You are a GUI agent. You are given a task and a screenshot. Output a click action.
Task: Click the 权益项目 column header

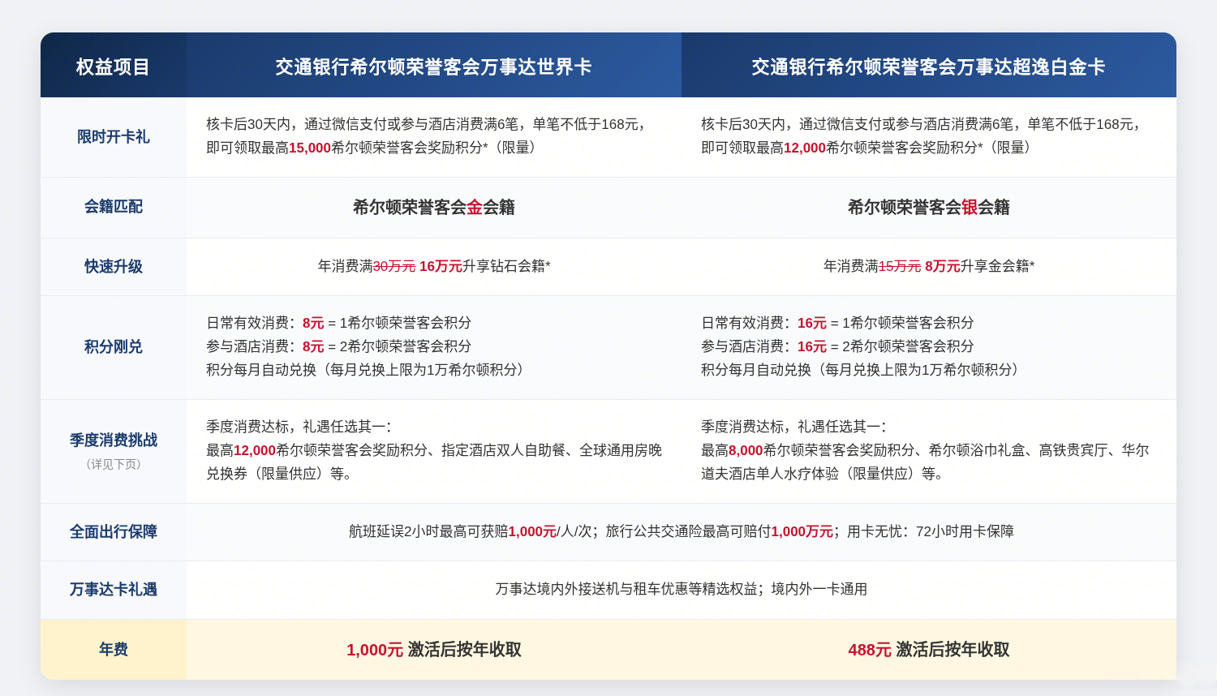113,67
